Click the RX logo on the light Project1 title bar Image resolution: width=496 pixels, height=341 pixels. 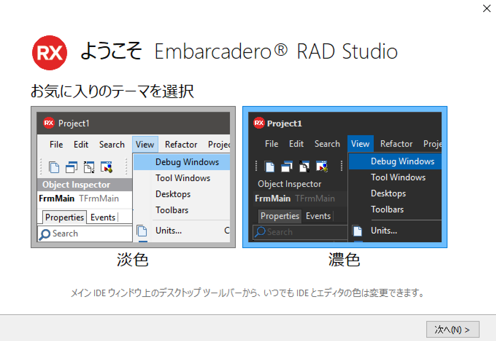(x=49, y=124)
